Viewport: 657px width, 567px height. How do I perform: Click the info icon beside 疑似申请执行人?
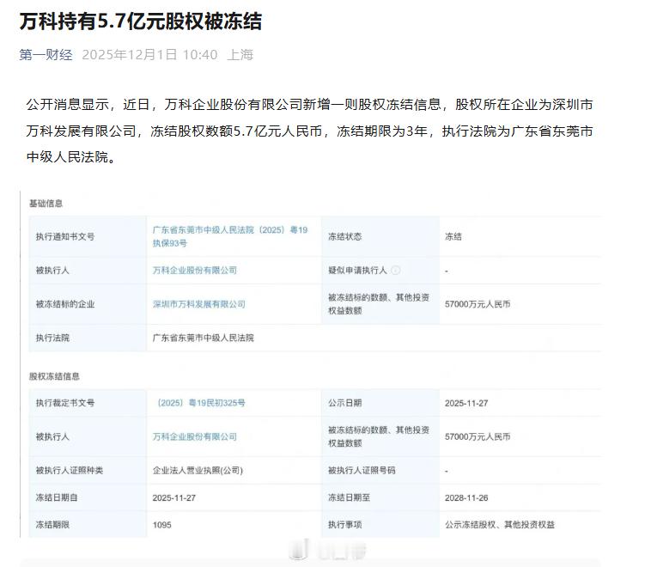396,271
